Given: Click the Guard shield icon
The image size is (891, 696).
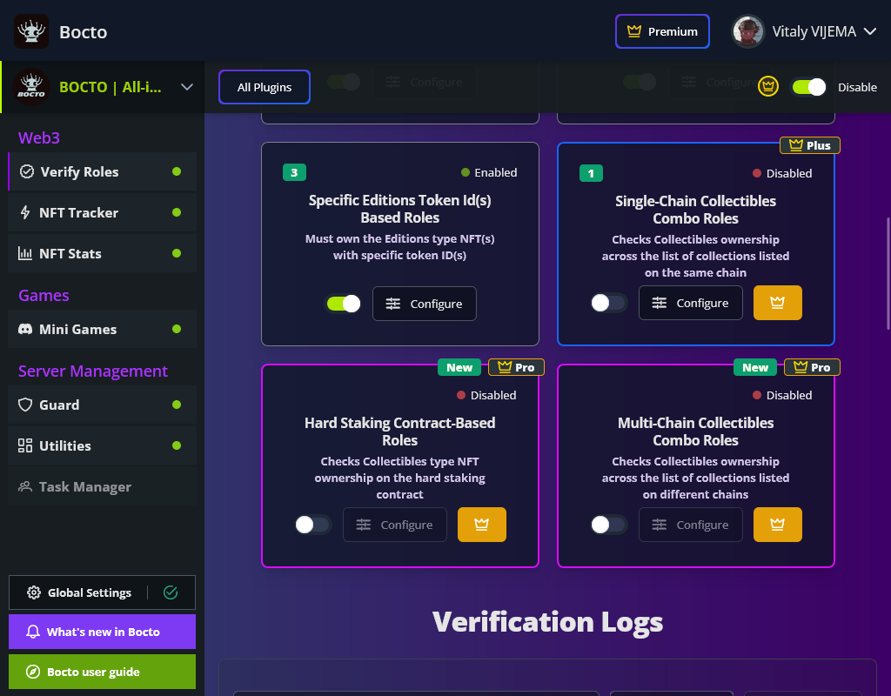Looking at the screenshot, I should (25, 405).
